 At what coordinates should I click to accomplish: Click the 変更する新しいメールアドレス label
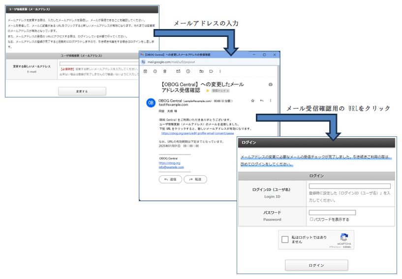32,66
